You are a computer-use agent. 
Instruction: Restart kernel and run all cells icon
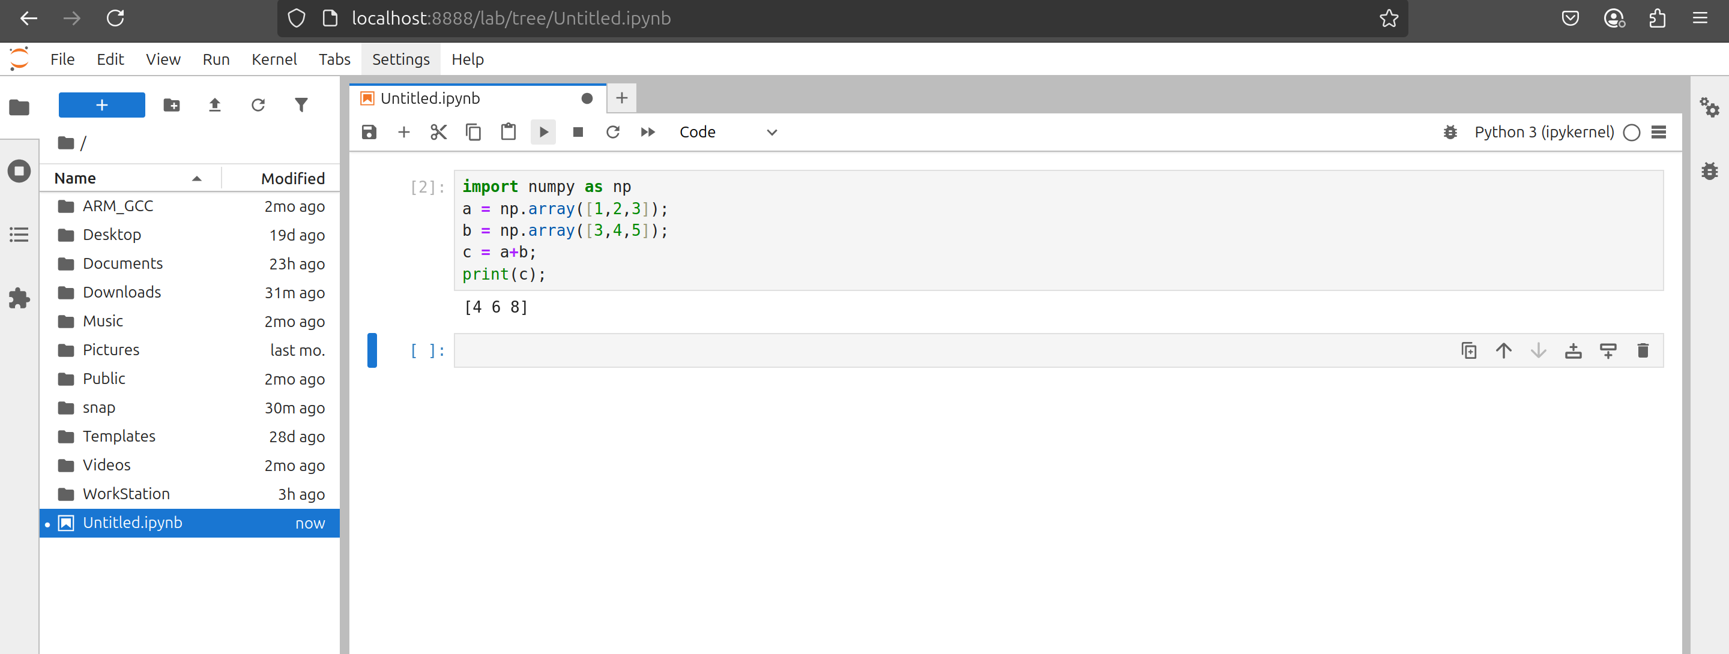click(648, 132)
